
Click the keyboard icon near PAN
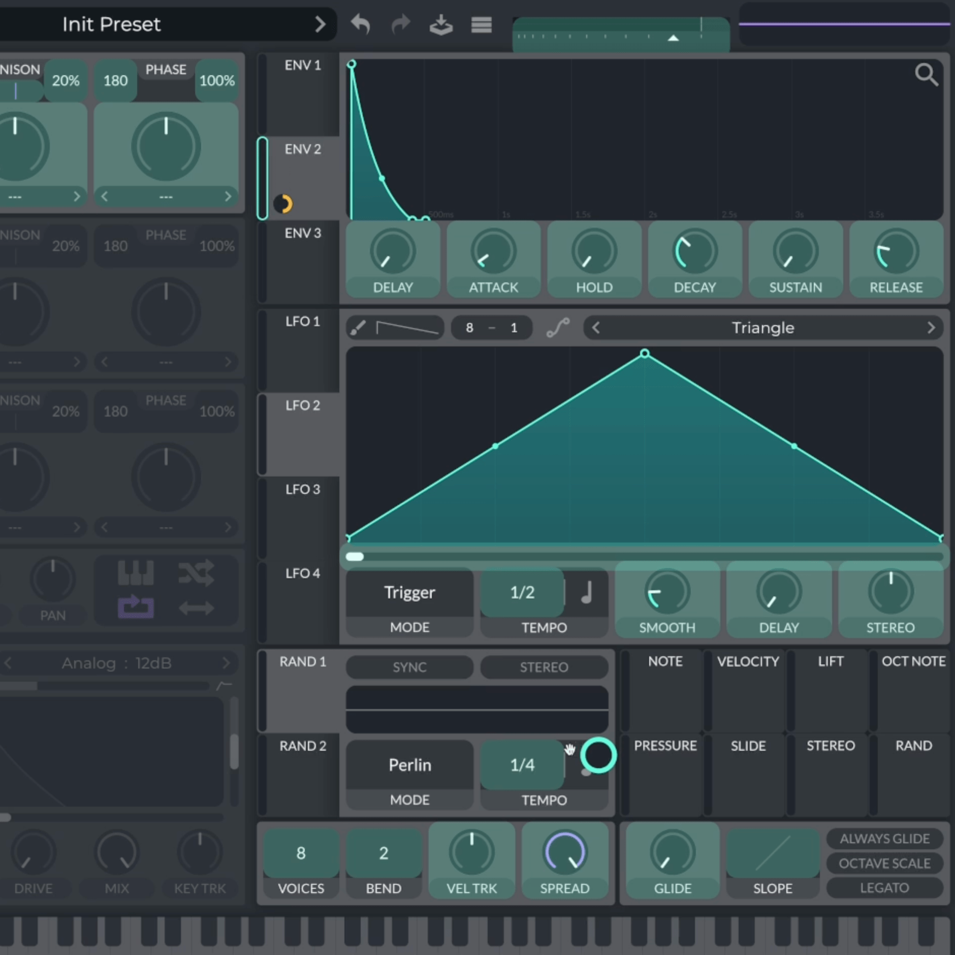[x=136, y=573]
